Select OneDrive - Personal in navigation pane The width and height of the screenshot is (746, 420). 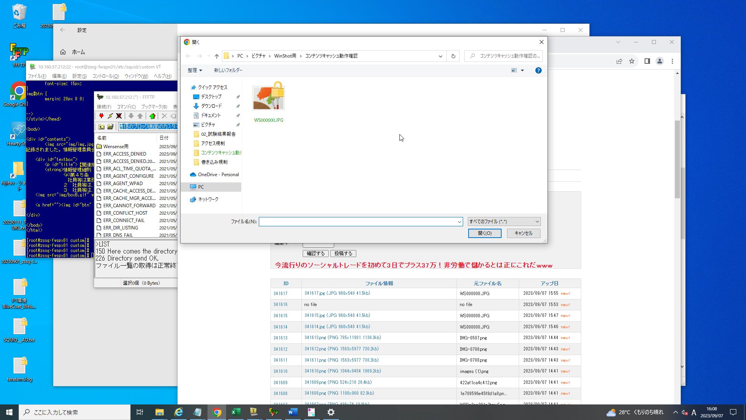pos(214,175)
